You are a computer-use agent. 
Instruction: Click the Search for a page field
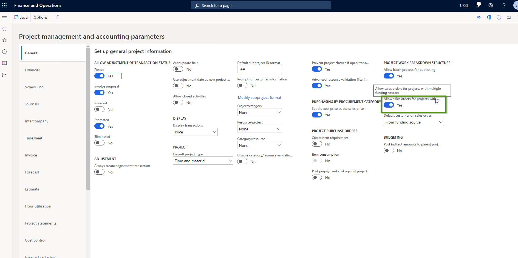click(261, 5)
